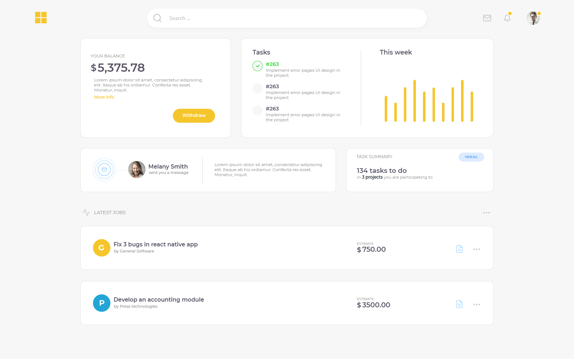Mark the second task #263 as done
This screenshot has width=574, height=359.
tap(257, 88)
